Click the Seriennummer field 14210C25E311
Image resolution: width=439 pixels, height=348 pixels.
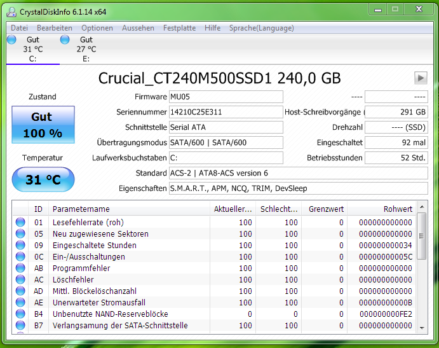[226, 112]
